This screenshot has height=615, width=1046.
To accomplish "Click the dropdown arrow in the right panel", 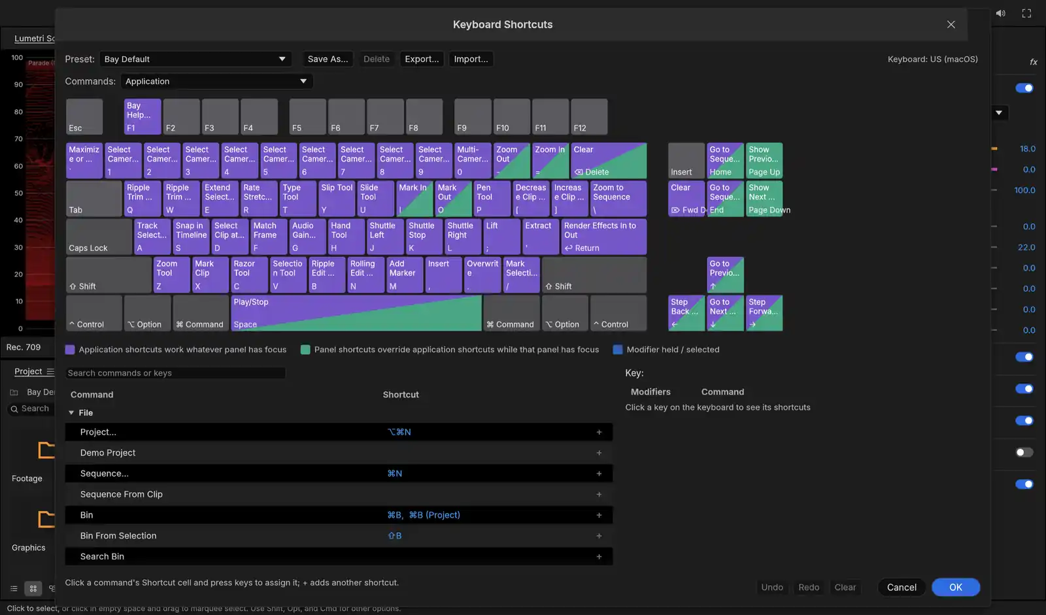I will pyautogui.click(x=999, y=113).
